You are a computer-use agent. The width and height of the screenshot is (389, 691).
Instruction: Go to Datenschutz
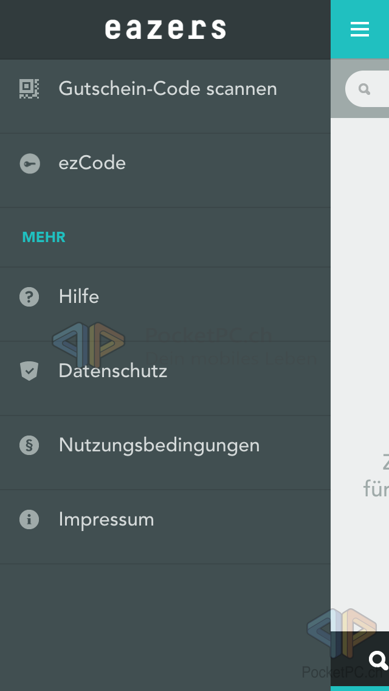113,371
